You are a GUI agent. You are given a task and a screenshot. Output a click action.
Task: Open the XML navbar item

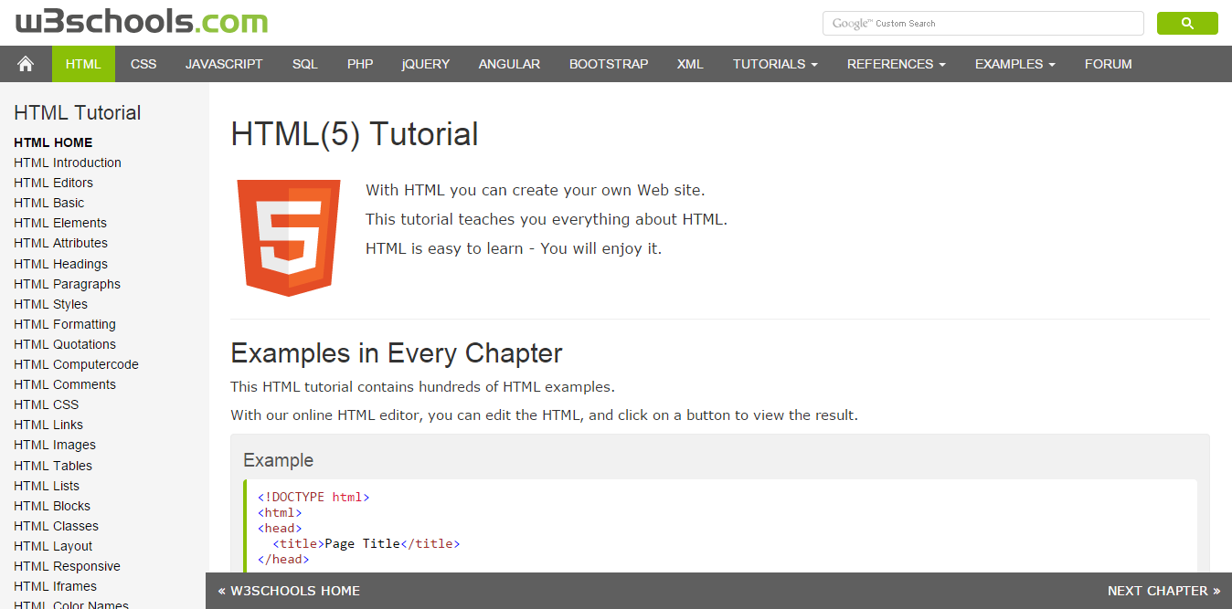click(690, 64)
